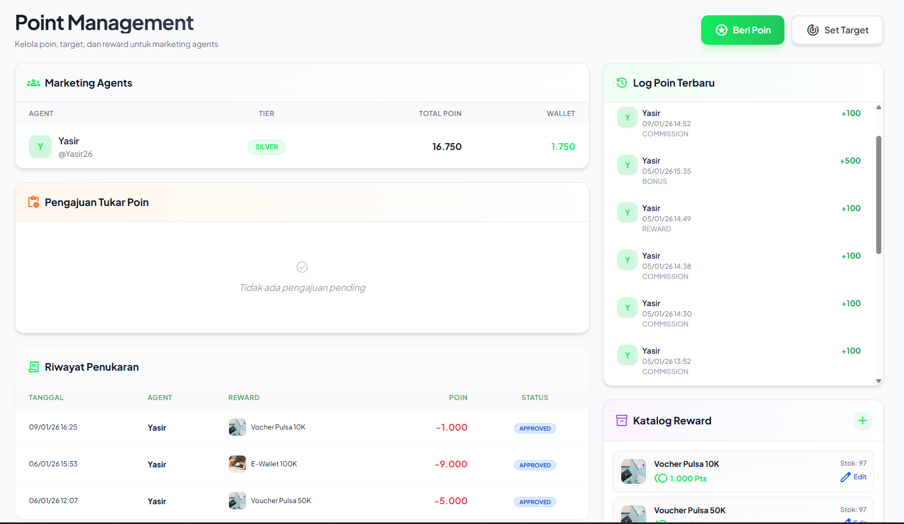The height and width of the screenshot is (524, 904).
Task: Open the Vocher Pulsa 10K thumbnail in history
Action: pyautogui.click(x=237, y=427)
